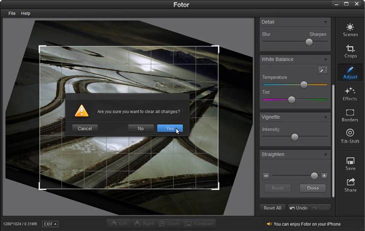Screen dimensions: 365x231
Task: Click the Straighten plus button
Action: 324,176
